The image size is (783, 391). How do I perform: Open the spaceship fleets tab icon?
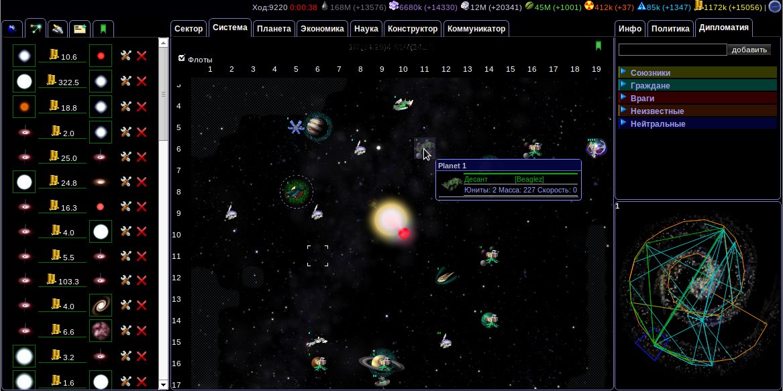[58, 28]
